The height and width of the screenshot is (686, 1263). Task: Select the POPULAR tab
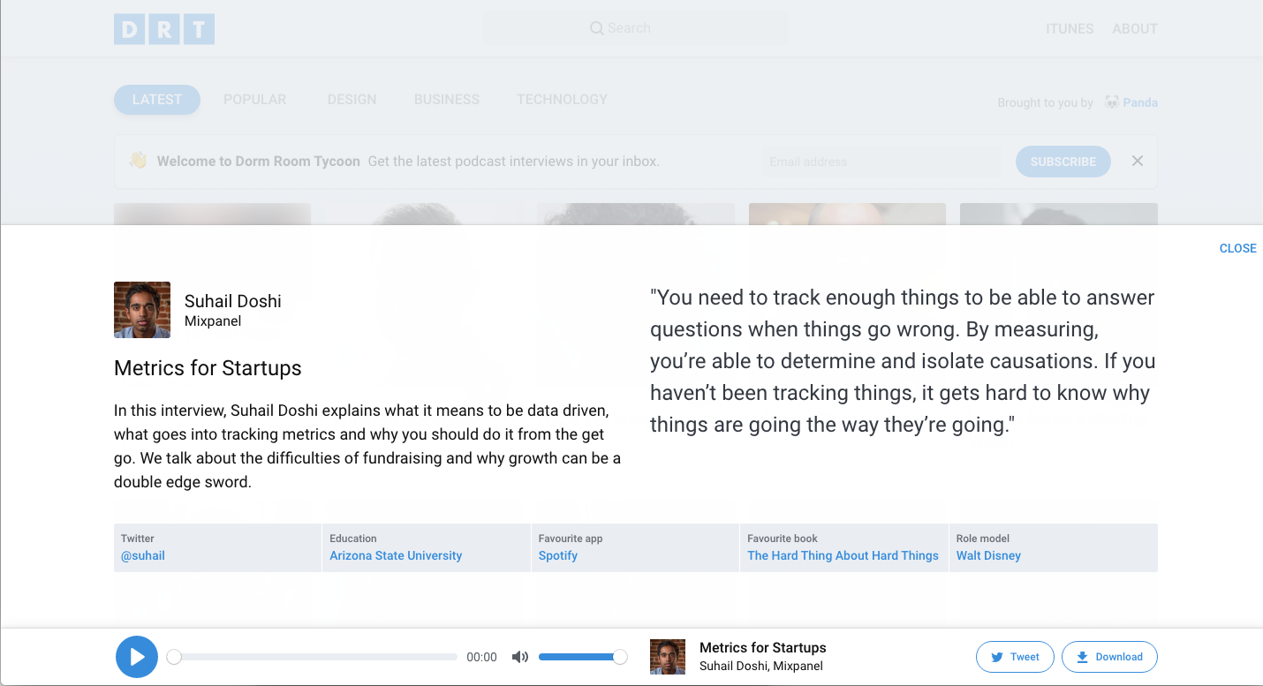[255, 100]
